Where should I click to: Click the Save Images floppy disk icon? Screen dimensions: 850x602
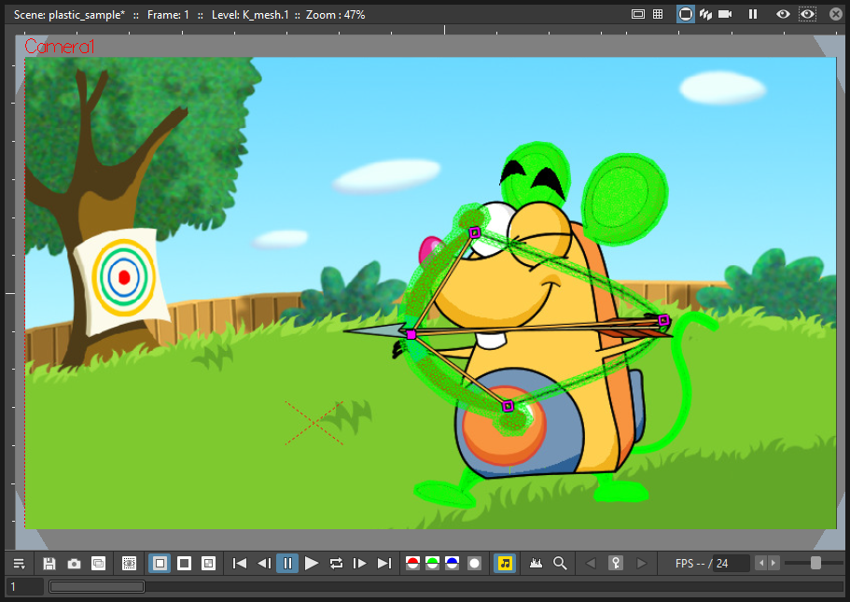coord(49,564)
